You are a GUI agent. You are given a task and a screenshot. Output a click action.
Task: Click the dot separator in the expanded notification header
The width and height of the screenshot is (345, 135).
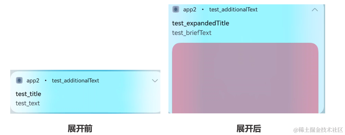tap(203, 10)
